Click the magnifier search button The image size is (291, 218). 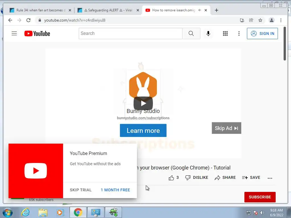[x=191, y=33]
